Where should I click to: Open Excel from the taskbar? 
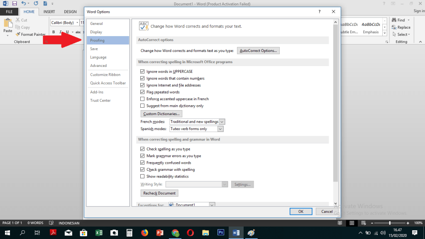pos(99,233)
